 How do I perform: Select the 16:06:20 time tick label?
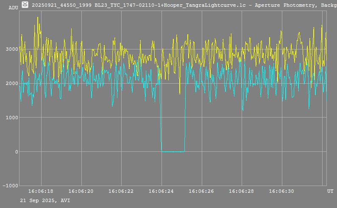coord(81,192)
